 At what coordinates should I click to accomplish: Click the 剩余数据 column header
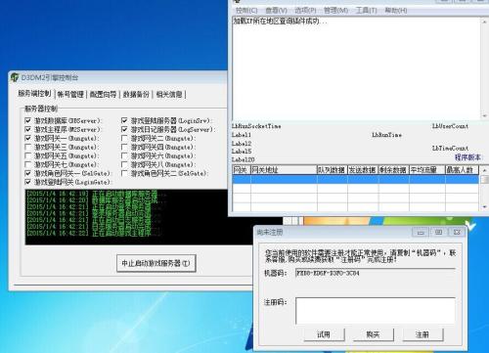pos(394,170)
